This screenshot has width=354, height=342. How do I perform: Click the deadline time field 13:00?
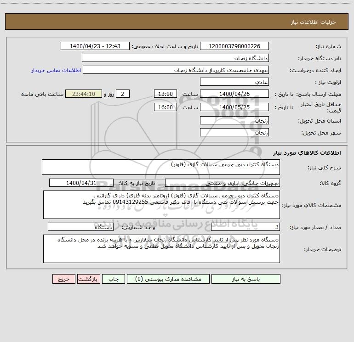165,94
